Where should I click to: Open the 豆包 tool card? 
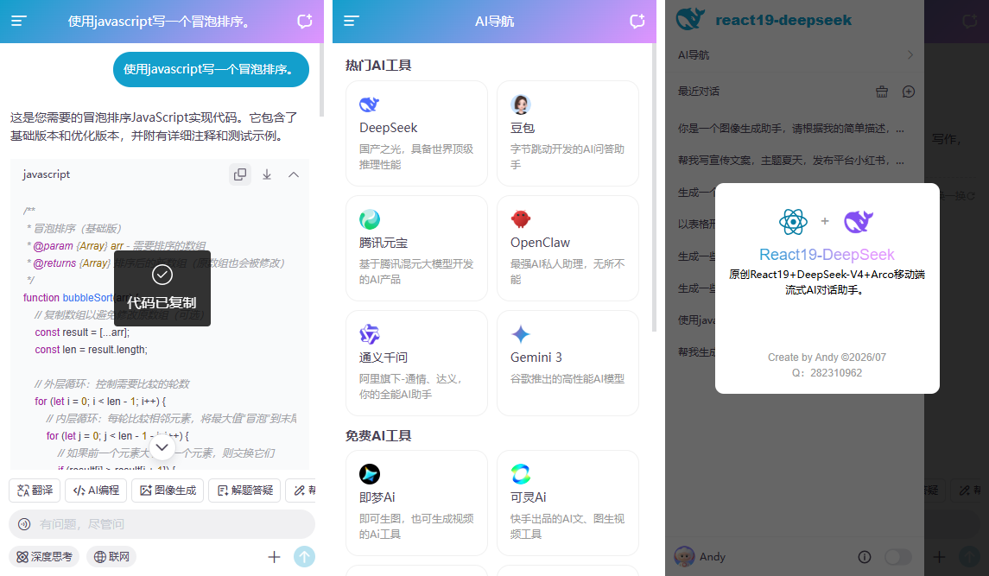pos(567,133)
